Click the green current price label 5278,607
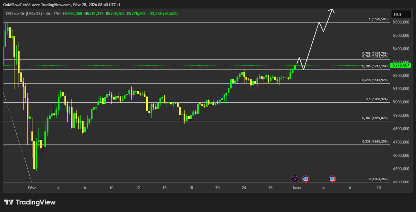The height and width of the screenshot is (212, 416). coord(400,65)
